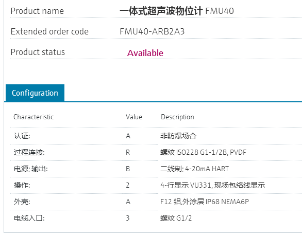This screenshot has width=302, height=236.
Task: Select the Value column header
Action: [134, 117]
